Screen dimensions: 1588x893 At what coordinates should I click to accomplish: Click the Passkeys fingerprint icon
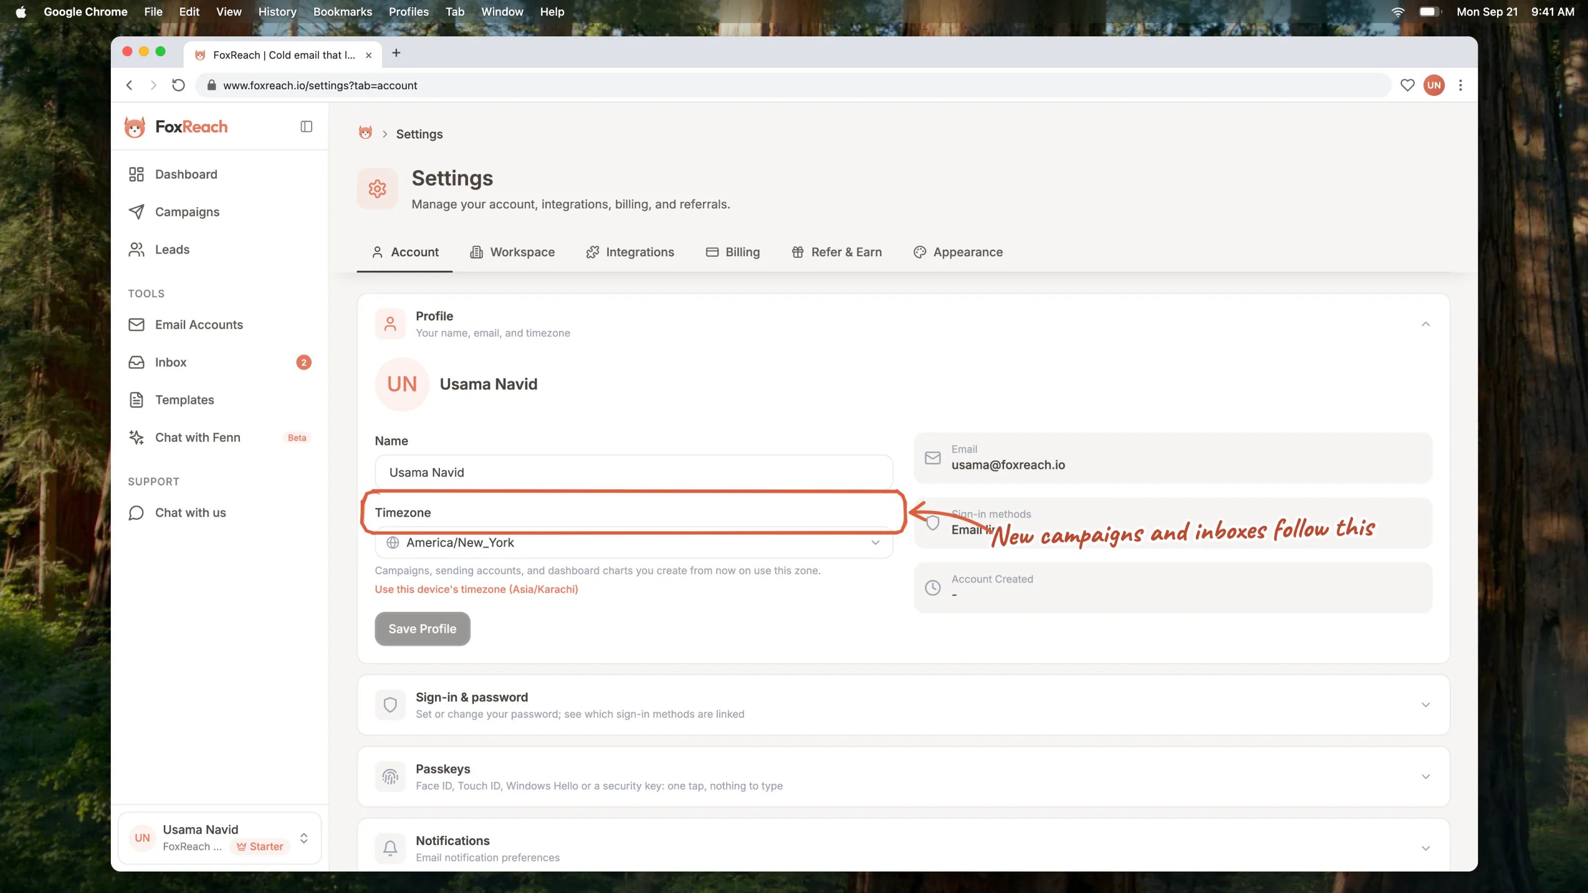coord(390,777)
